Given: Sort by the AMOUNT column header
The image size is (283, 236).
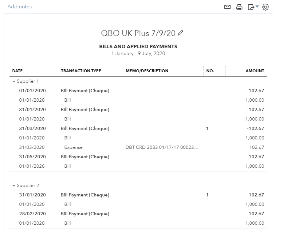Looking at the screenshot, I should (x=255, y=71).
